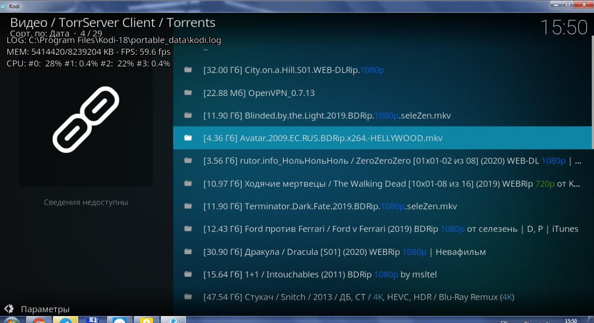This screenshot has width=594, height=323.
Task: Click the folder icon of highlighted Avatar.2009 row
Action: click(x=188, y=138)
